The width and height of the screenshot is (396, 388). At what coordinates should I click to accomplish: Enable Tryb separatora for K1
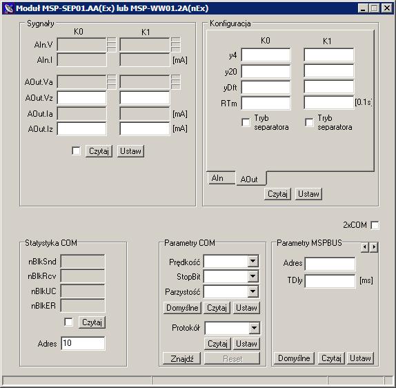(309, 122)
